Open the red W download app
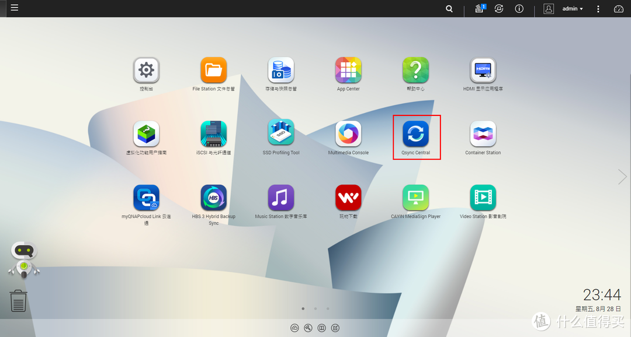 click(x=348, y=198)
